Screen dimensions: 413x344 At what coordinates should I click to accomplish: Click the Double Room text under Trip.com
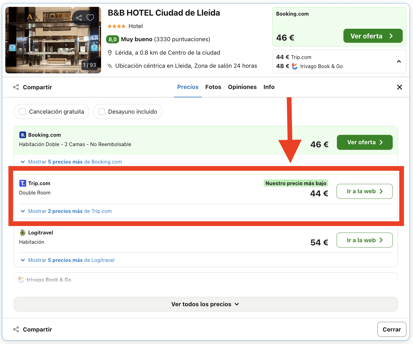(x=35, y=193)
